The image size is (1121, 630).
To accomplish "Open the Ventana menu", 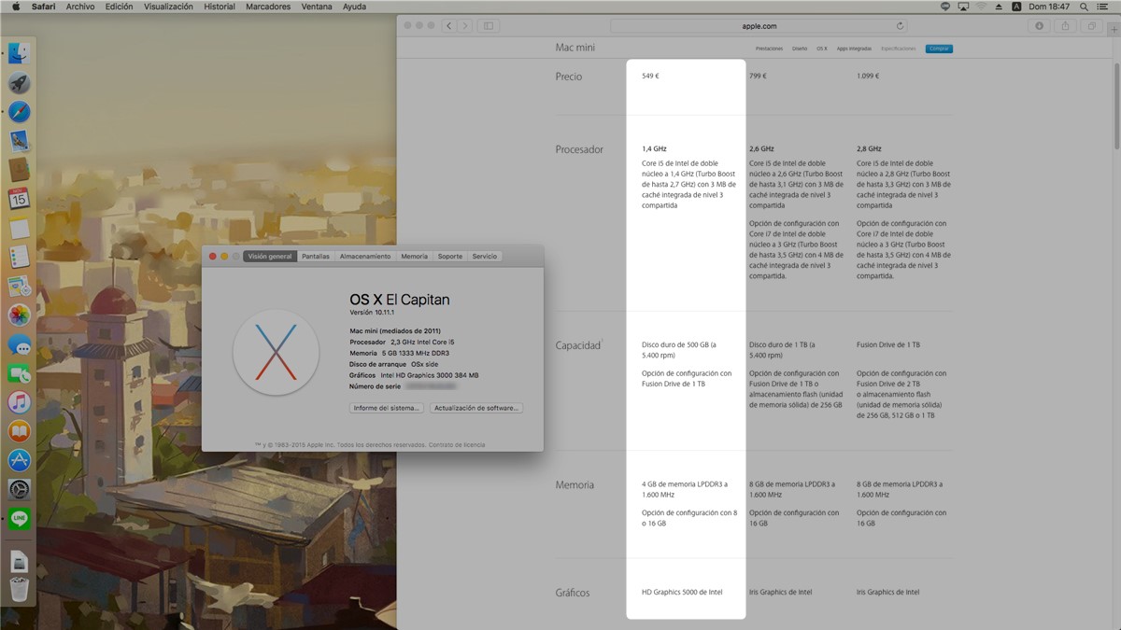I will coord(318,7).
